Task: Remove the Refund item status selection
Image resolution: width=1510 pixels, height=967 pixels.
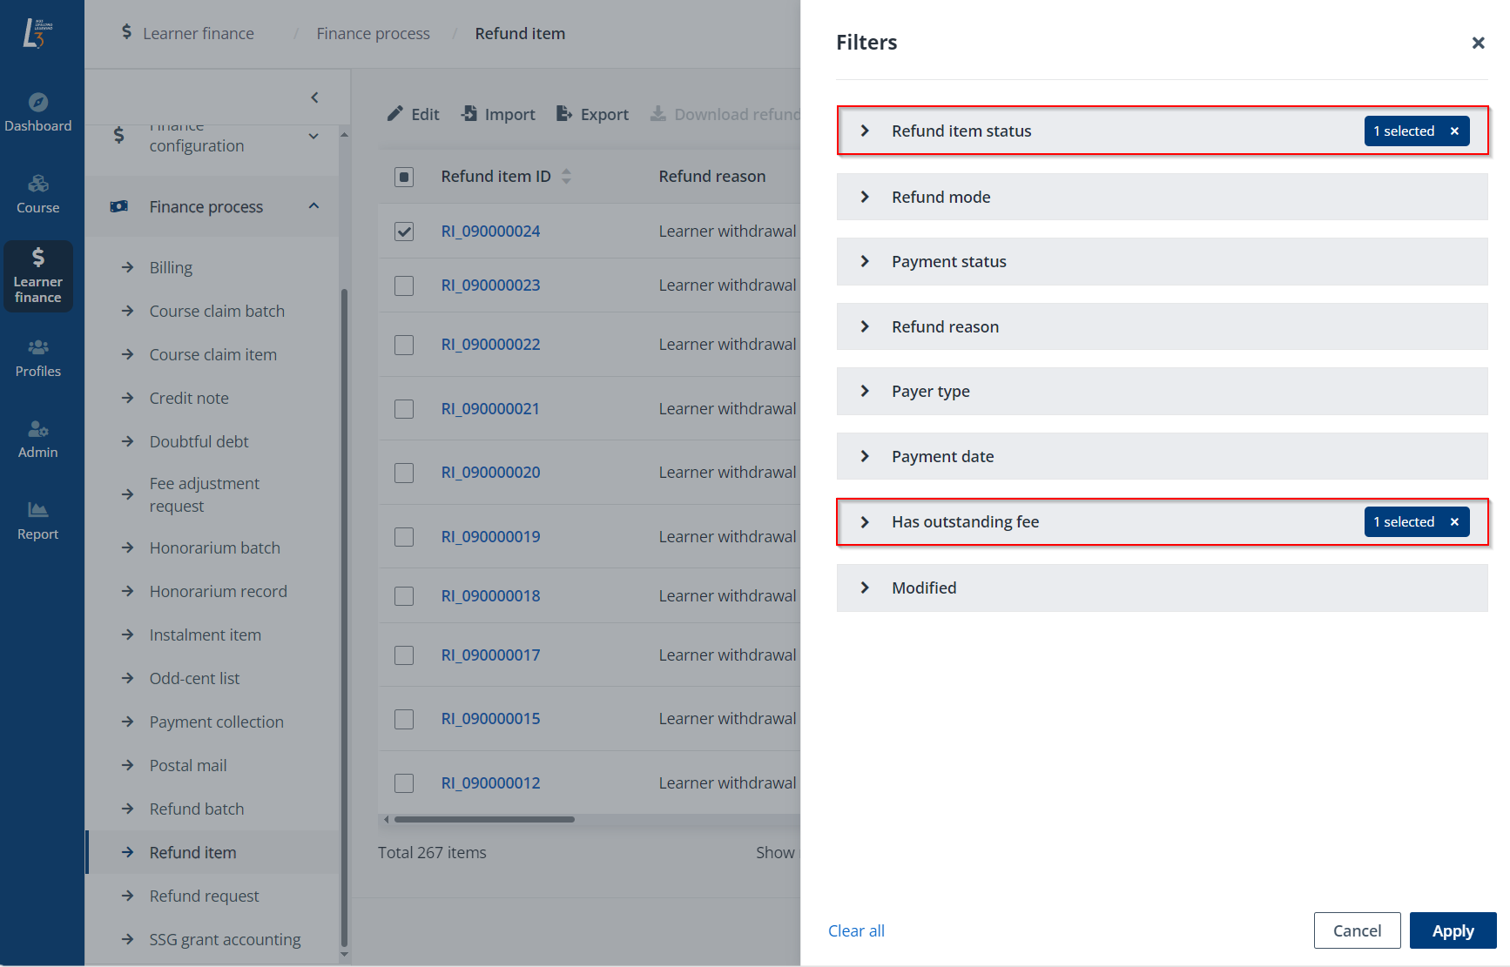Action: [x=1454, y=131]
